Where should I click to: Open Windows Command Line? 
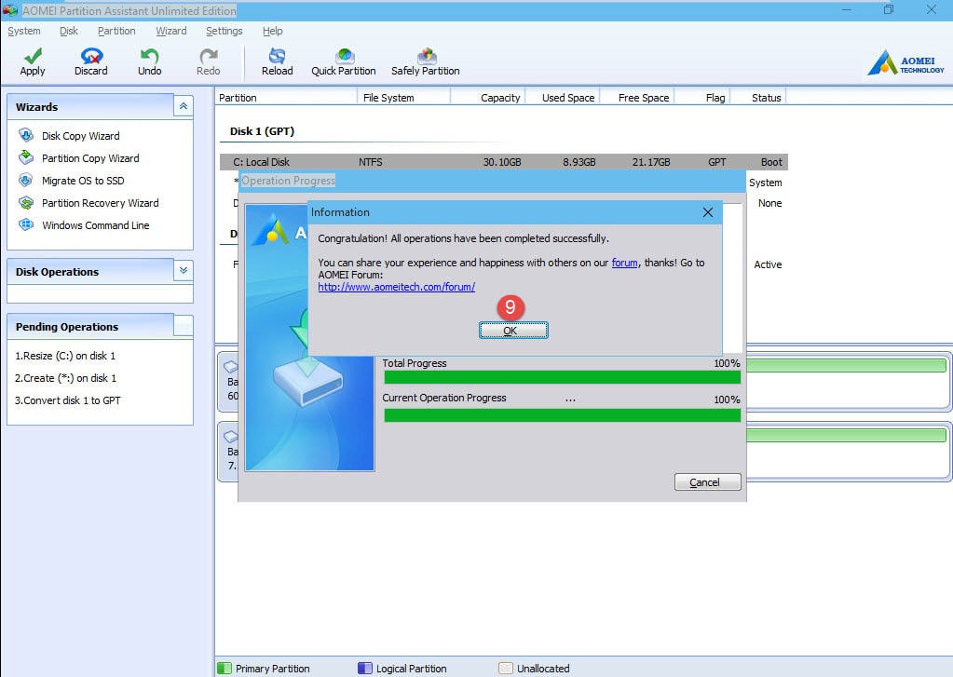95,225
